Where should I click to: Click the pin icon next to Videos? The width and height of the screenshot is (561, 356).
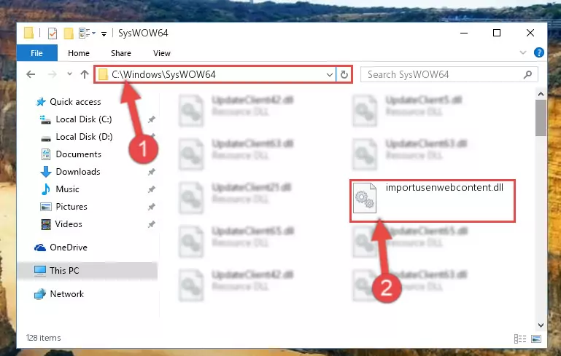click(152, 224)
